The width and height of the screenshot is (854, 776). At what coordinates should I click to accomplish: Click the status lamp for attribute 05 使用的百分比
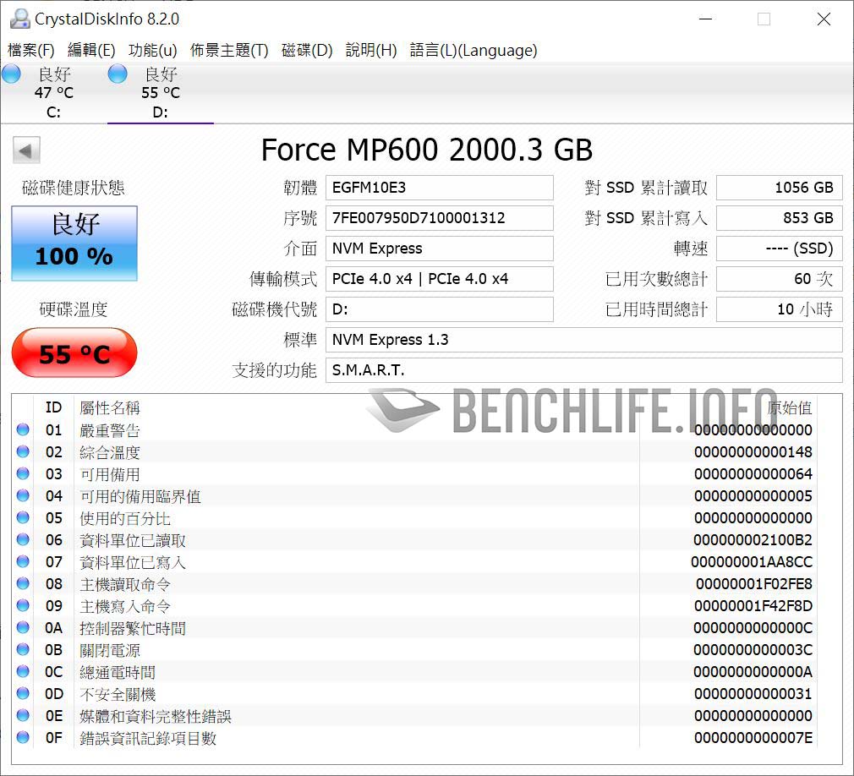(21, 518)
